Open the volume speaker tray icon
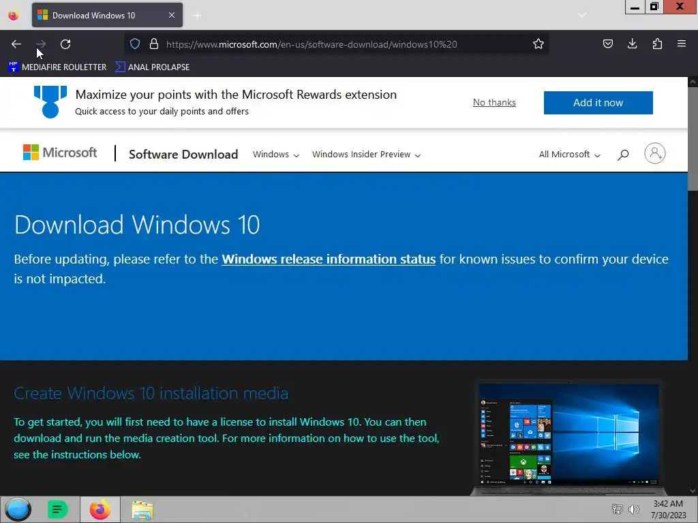The height and width of the screenshot is (523, 698). pyautogui.click(x=633, y=509)
